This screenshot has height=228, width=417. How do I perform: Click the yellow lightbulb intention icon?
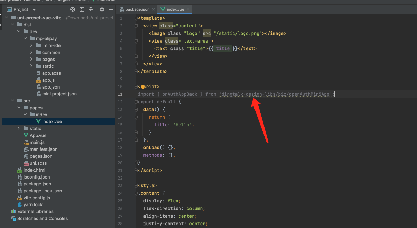click(142, 87)
